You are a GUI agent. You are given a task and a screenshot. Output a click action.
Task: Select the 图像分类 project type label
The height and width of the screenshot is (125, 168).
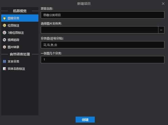pyautogui.click(x=13, y=18)
